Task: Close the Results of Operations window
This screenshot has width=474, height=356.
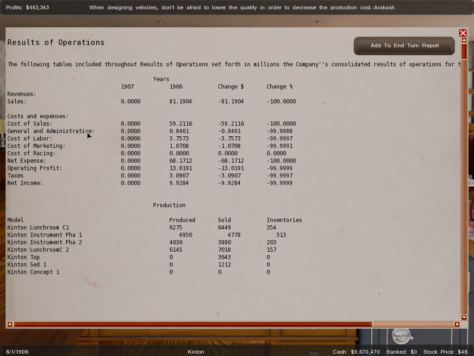Action: (x=462, y=33)
